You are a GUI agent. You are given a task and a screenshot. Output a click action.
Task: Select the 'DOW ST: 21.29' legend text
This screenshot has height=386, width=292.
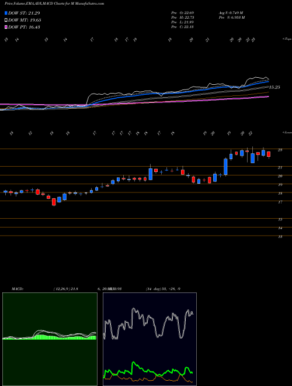point(24,13)
